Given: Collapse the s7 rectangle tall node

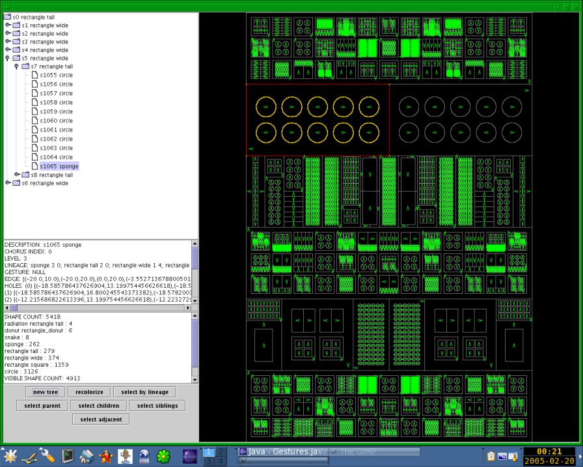Looking at the screenshot, I should 17,66.
